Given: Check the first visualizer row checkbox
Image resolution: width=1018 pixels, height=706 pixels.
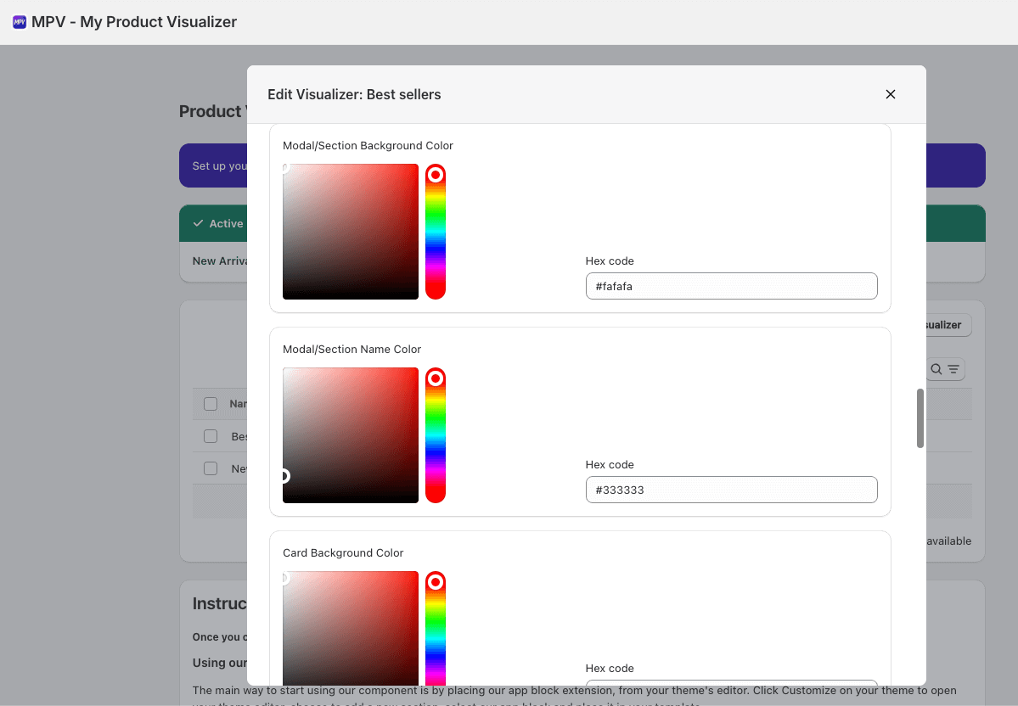Looking at the screenshot, I should pos(211,436).
